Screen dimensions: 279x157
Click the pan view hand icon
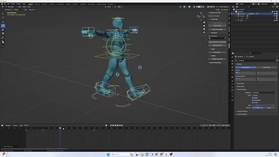[204, 26]
